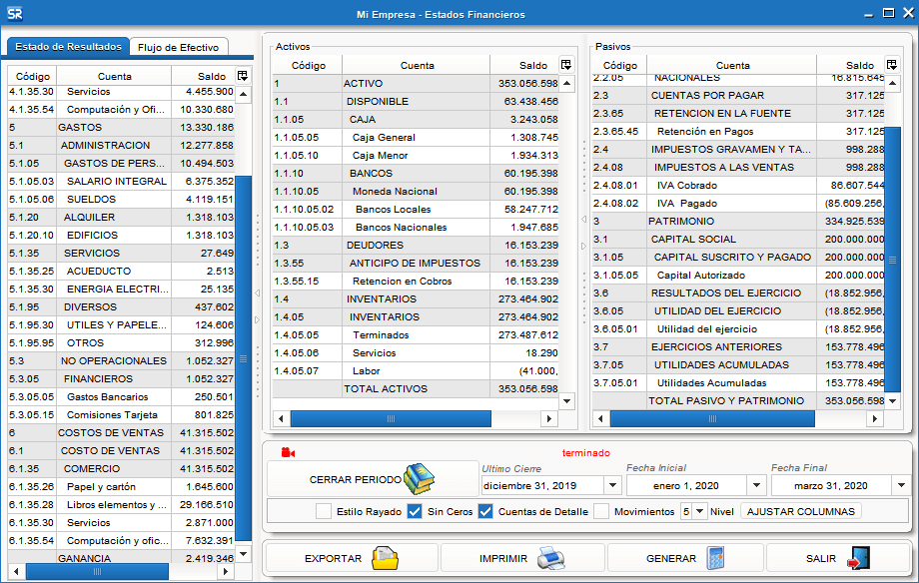Select the Caja General row in Activos

tap(415, 137)
